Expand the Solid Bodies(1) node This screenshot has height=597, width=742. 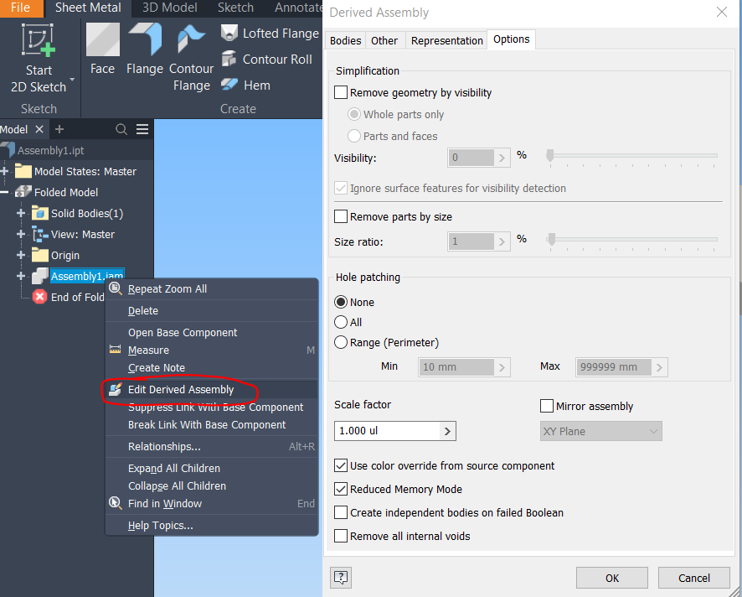(21, 213)
